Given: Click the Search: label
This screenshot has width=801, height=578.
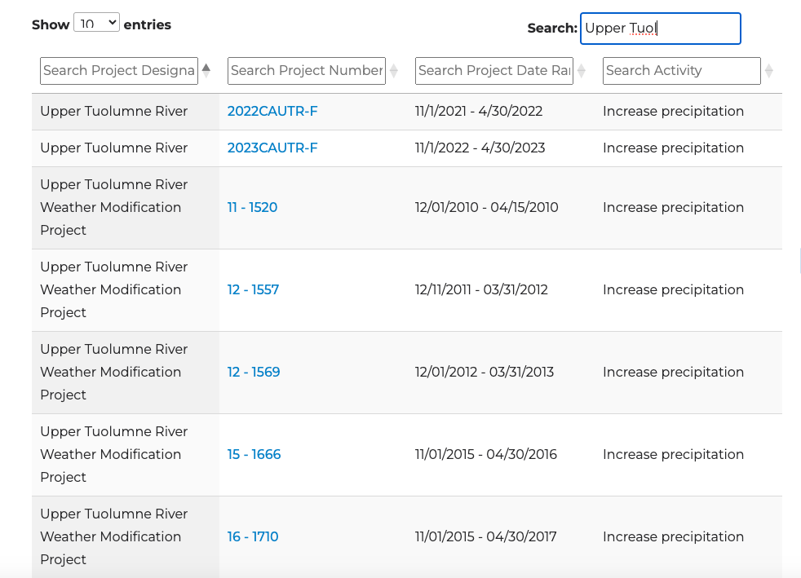Looking at the screenshot, I should point(552,28).
